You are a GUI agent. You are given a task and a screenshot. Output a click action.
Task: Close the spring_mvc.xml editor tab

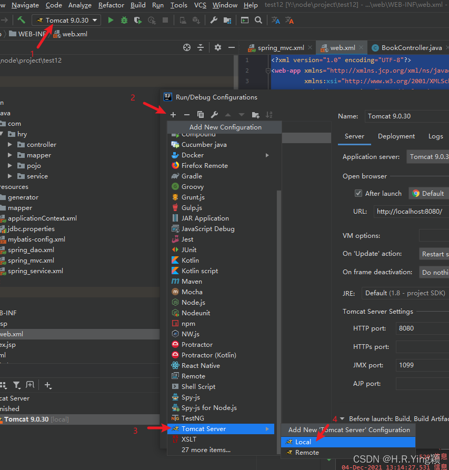310,47
